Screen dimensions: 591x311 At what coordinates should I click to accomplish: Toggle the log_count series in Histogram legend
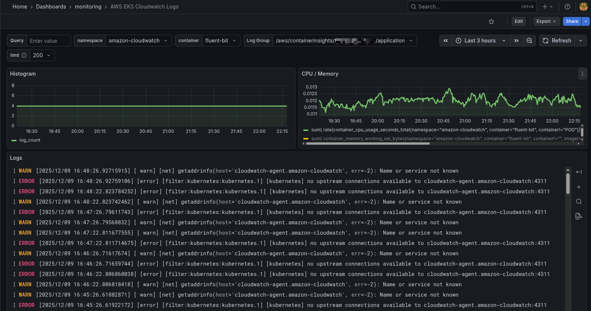(30, 140)
